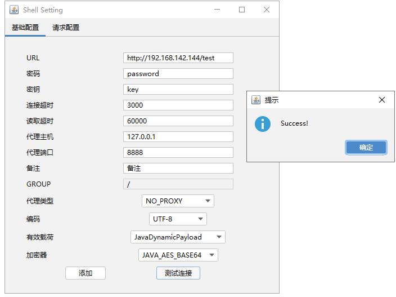Image resolution: width=396 pixels, height=297 pixels.
Task: Click the 加密器 label
Action: pyautogui.click(x=37, y=255)
